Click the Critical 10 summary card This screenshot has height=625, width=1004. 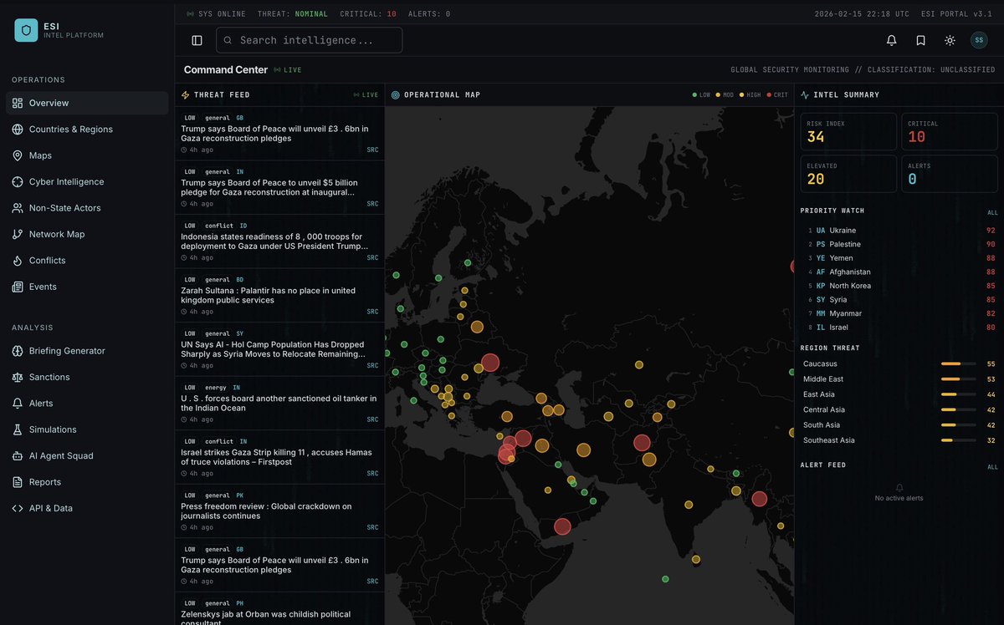[x=950, y=132]
